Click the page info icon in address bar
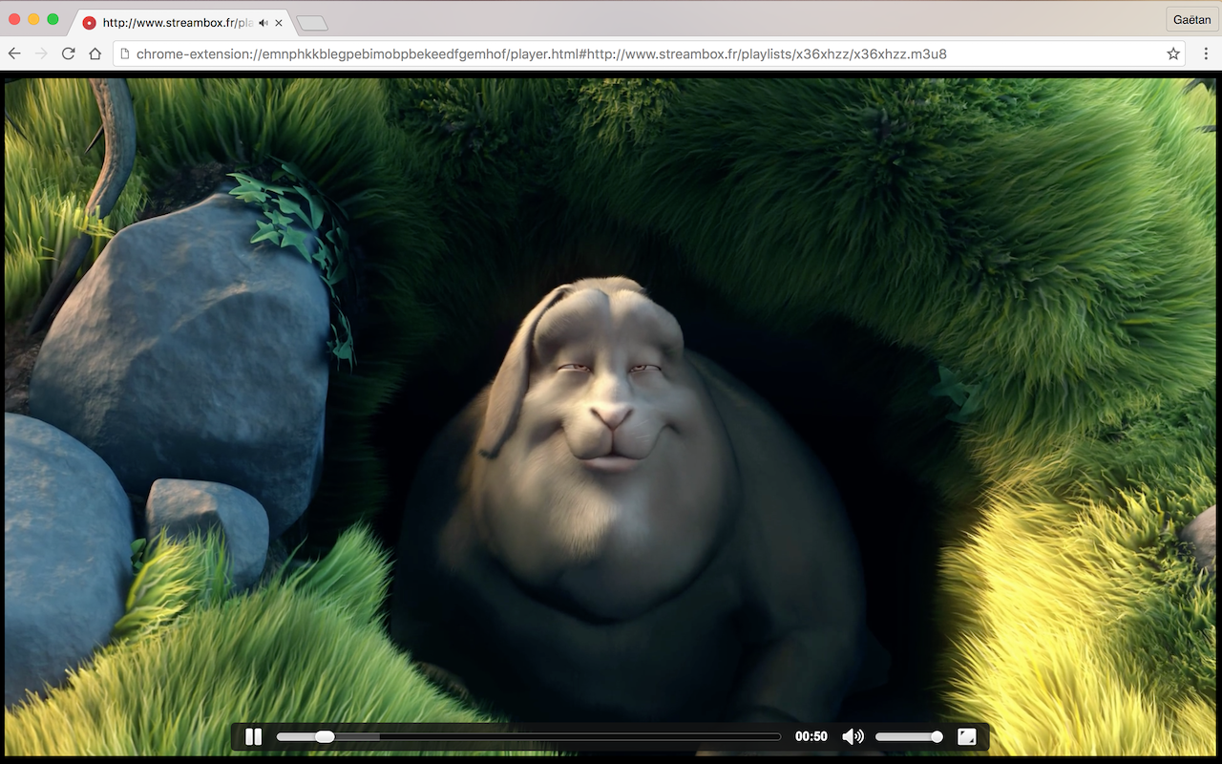 point(125,53)
